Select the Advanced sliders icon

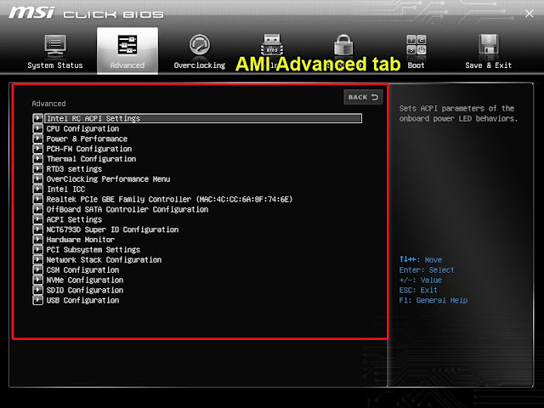pos(127,45)
